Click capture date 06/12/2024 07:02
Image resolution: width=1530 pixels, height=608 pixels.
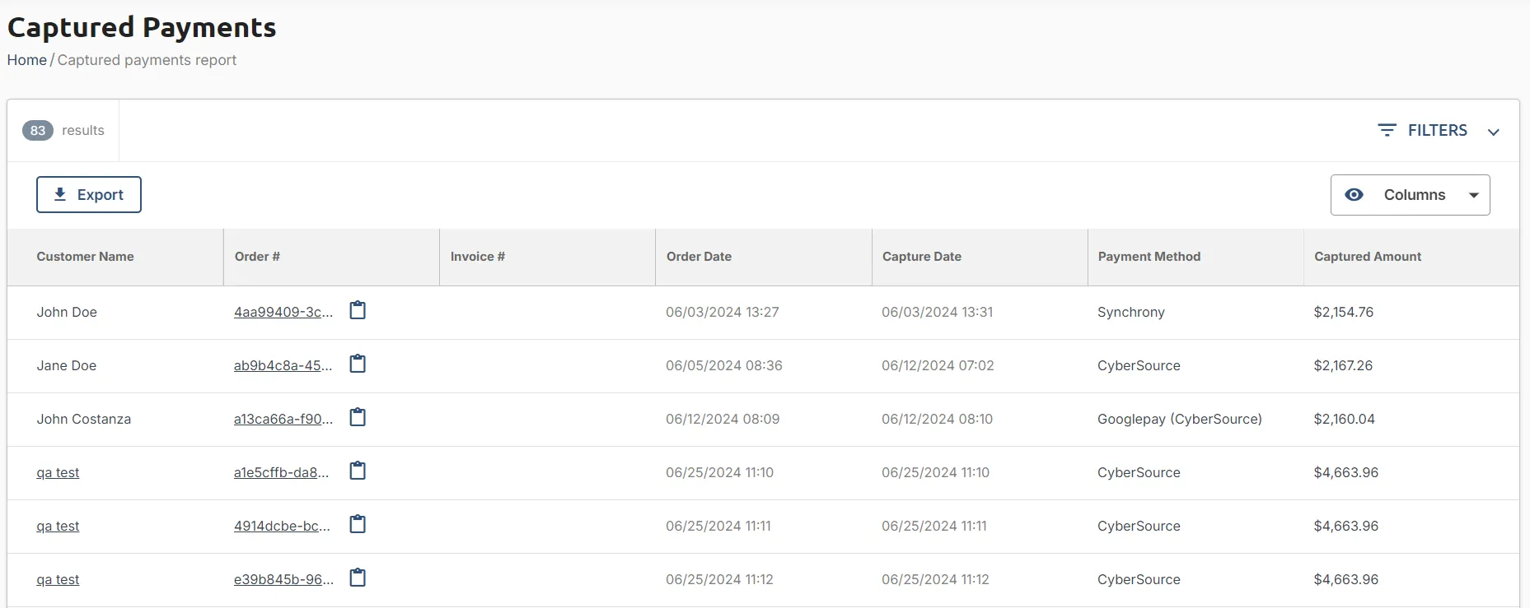pyautogui.click(x=938, y=365)
